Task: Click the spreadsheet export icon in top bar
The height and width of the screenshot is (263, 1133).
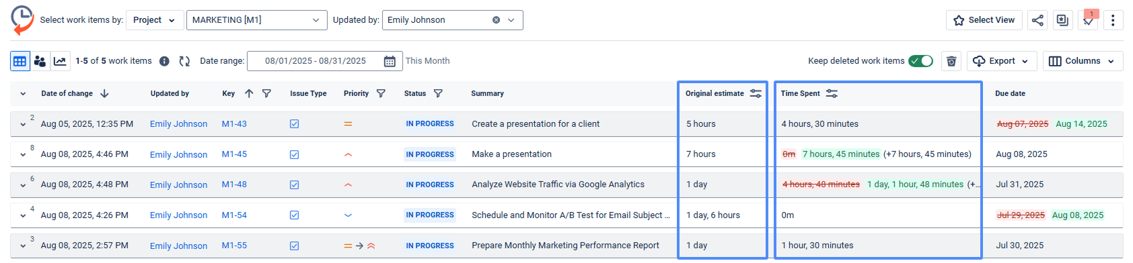Action: pyautogui.click(x=1062, y=20)
